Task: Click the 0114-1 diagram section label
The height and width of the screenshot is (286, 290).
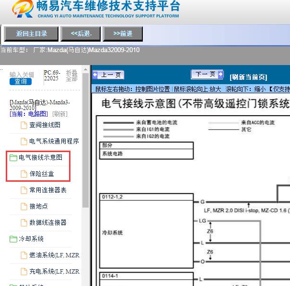Action: (x=110, y=276)
